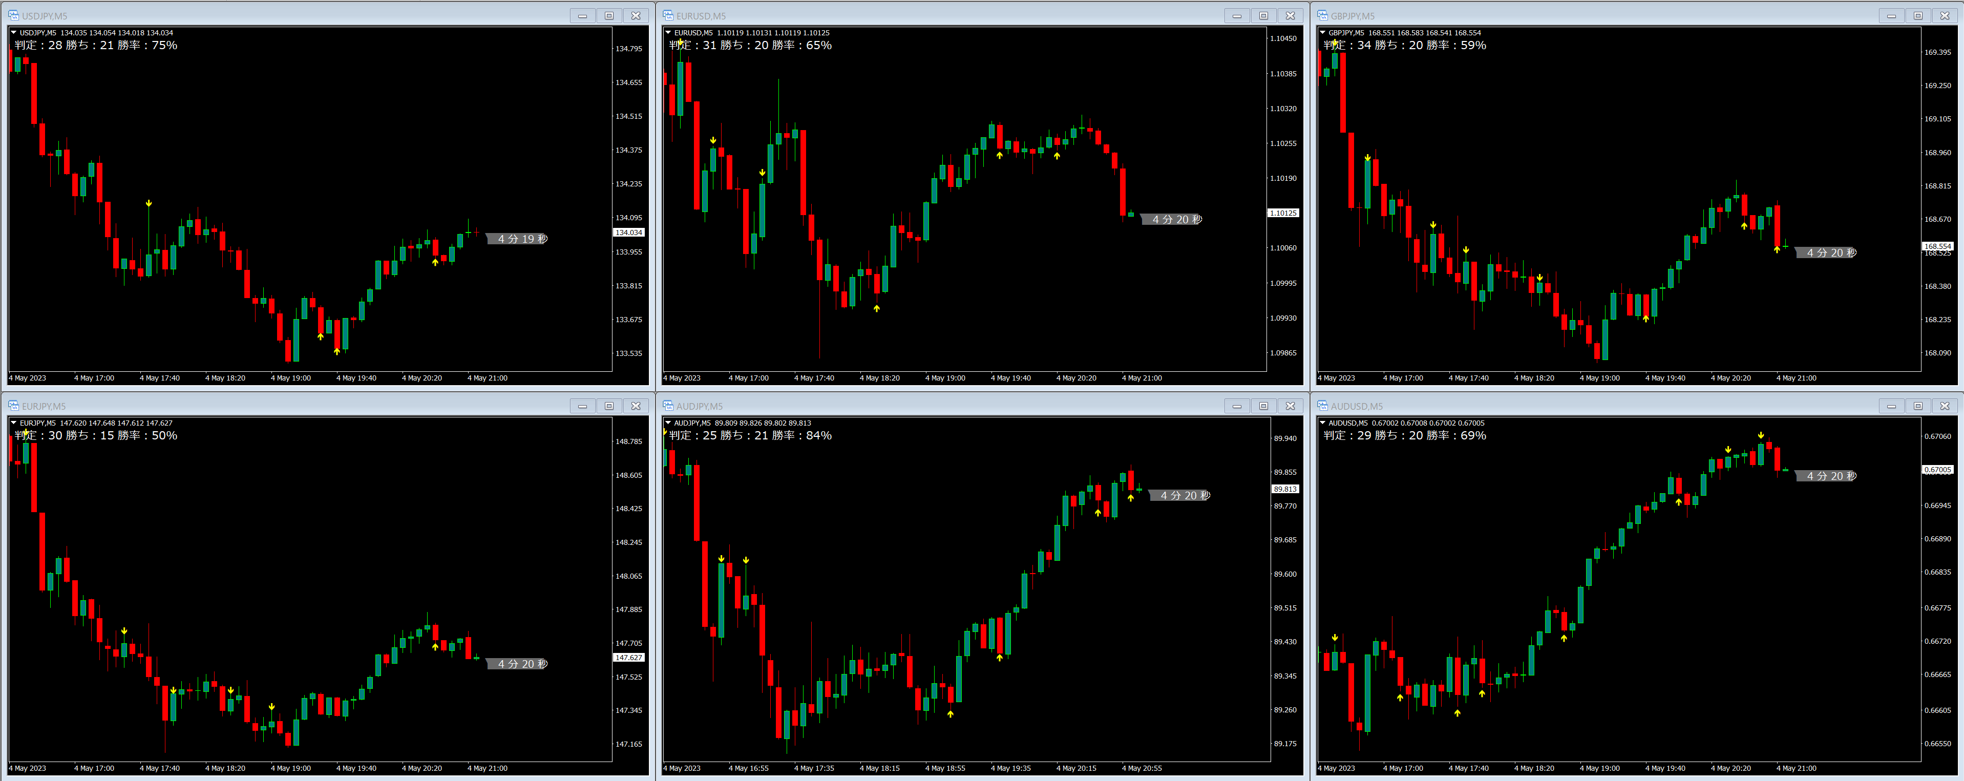1964x781 pixels.
Task: Click the 1.10125 bid price marker
Action: click(1283, 214)
